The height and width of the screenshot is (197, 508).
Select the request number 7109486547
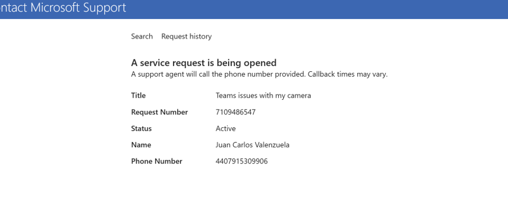[236, 112]
